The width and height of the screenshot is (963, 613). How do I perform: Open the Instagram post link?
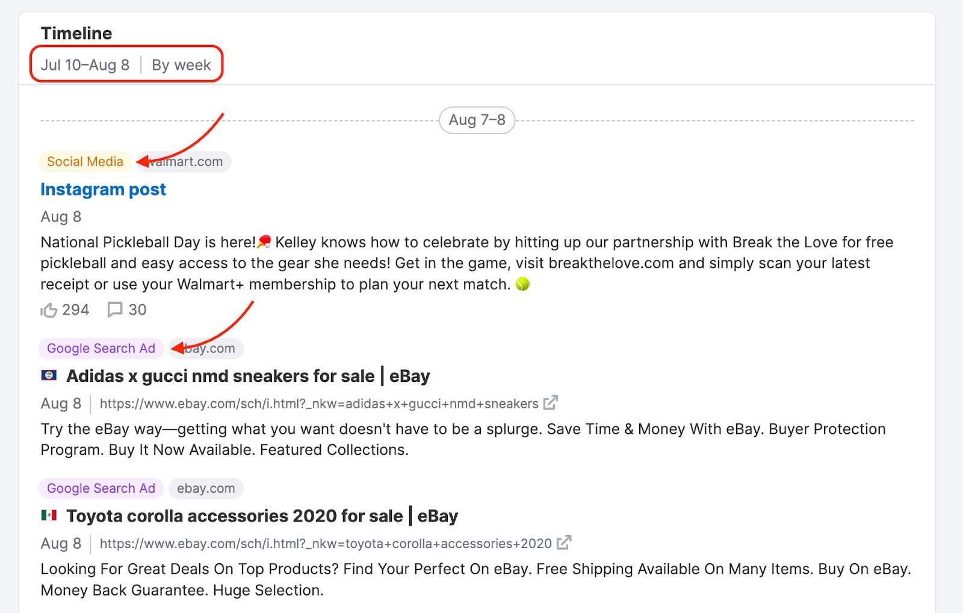pyautogui.click(x=103, y=189)
